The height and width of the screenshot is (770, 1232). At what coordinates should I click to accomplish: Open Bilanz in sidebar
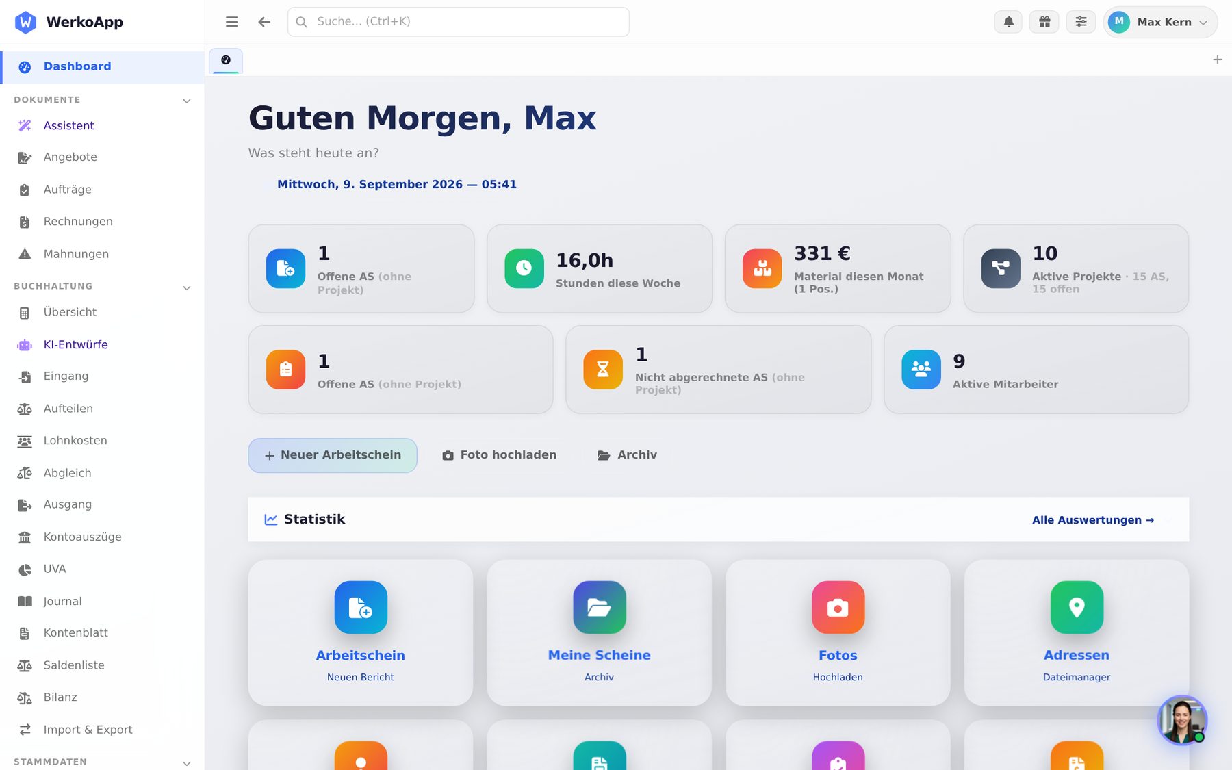[103, 697]
